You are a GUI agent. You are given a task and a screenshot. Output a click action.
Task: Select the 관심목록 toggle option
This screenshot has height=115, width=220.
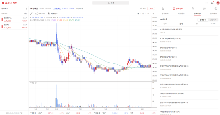[213, 20]
